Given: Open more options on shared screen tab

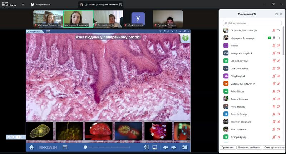Looking at the screenshot, I should pyautogui.click(x=120, y=5).
